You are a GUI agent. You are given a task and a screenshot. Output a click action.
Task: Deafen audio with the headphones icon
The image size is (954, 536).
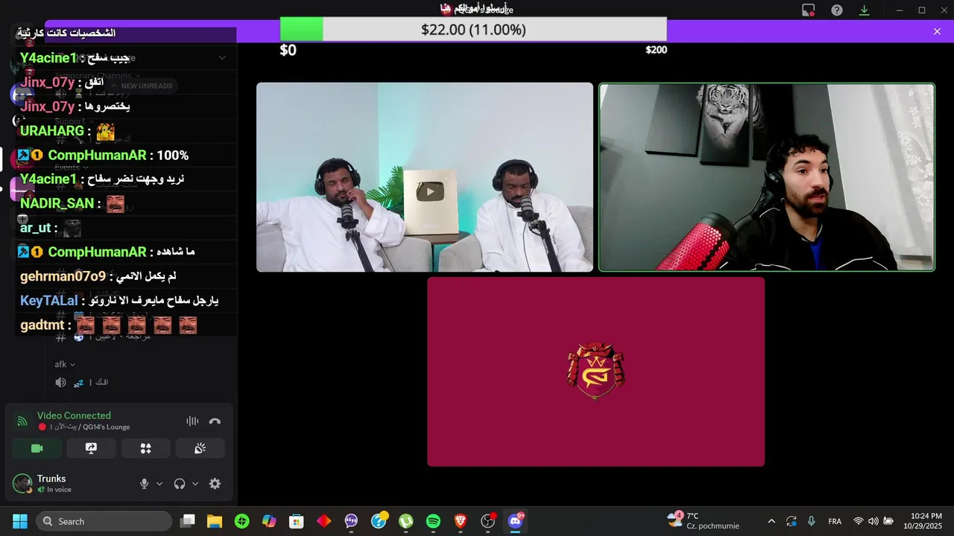[x=180, y=484]
